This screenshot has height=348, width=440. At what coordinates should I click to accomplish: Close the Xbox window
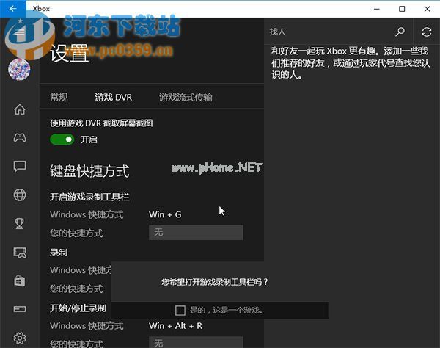tap(427, 9)
